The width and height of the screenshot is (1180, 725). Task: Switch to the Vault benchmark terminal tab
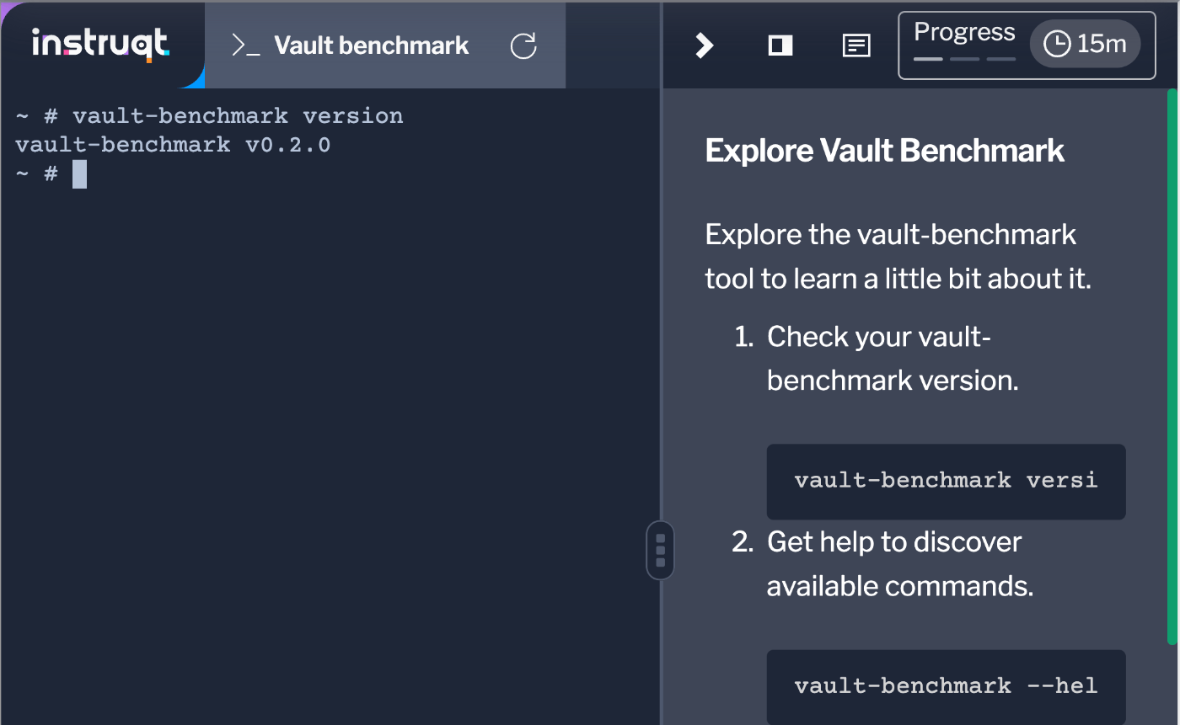pos(371,45)
